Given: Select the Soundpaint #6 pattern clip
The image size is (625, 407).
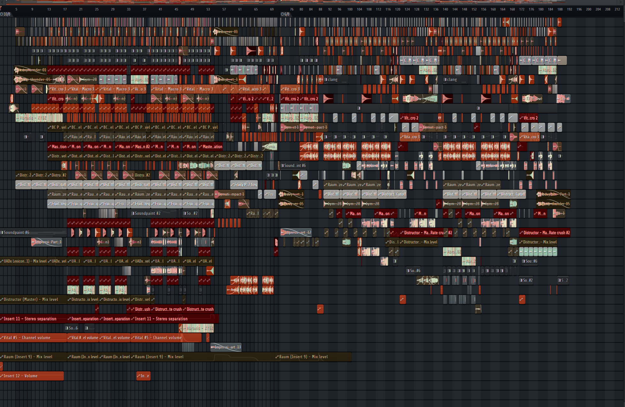Looking at the screenshot, I should point(32,233).
